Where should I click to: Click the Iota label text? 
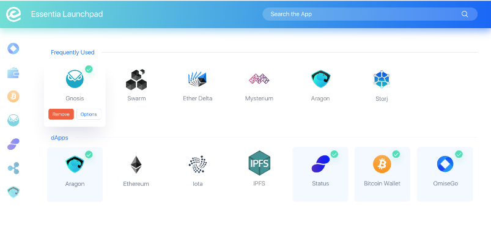pyautogui.click(x=198, y=184)
